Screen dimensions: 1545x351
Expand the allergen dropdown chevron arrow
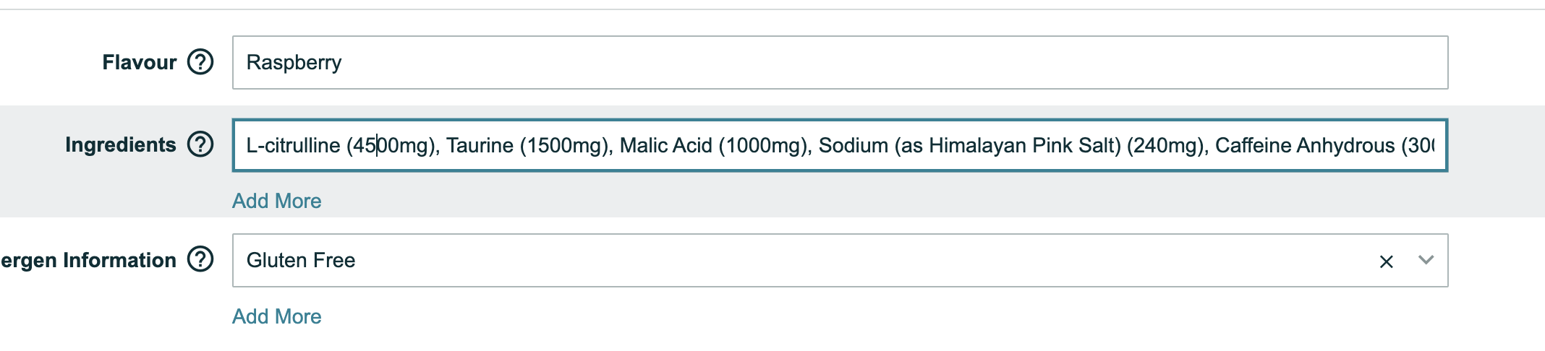pyautogui.click(x=1426, y=260)
